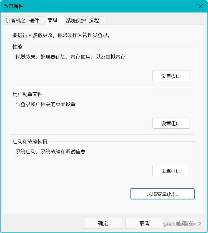Open 用户配置文件 settings via 设置(E) button
Screen dimensions: 208x233
tap(171, 123)
